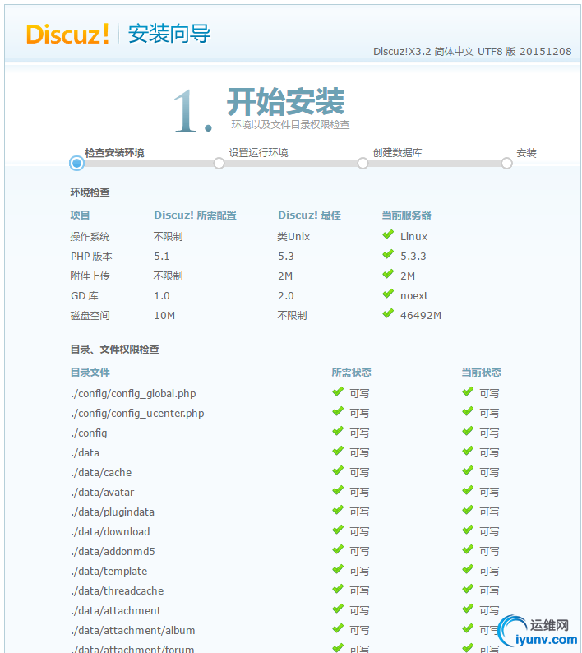Click the 类Unix best configuration value
Viewport: 582px width, 653px height.
tap(293, 237)
